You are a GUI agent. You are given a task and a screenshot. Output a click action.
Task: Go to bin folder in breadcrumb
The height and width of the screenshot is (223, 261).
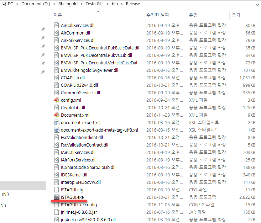pyautogui.click(x=115, y=4)
